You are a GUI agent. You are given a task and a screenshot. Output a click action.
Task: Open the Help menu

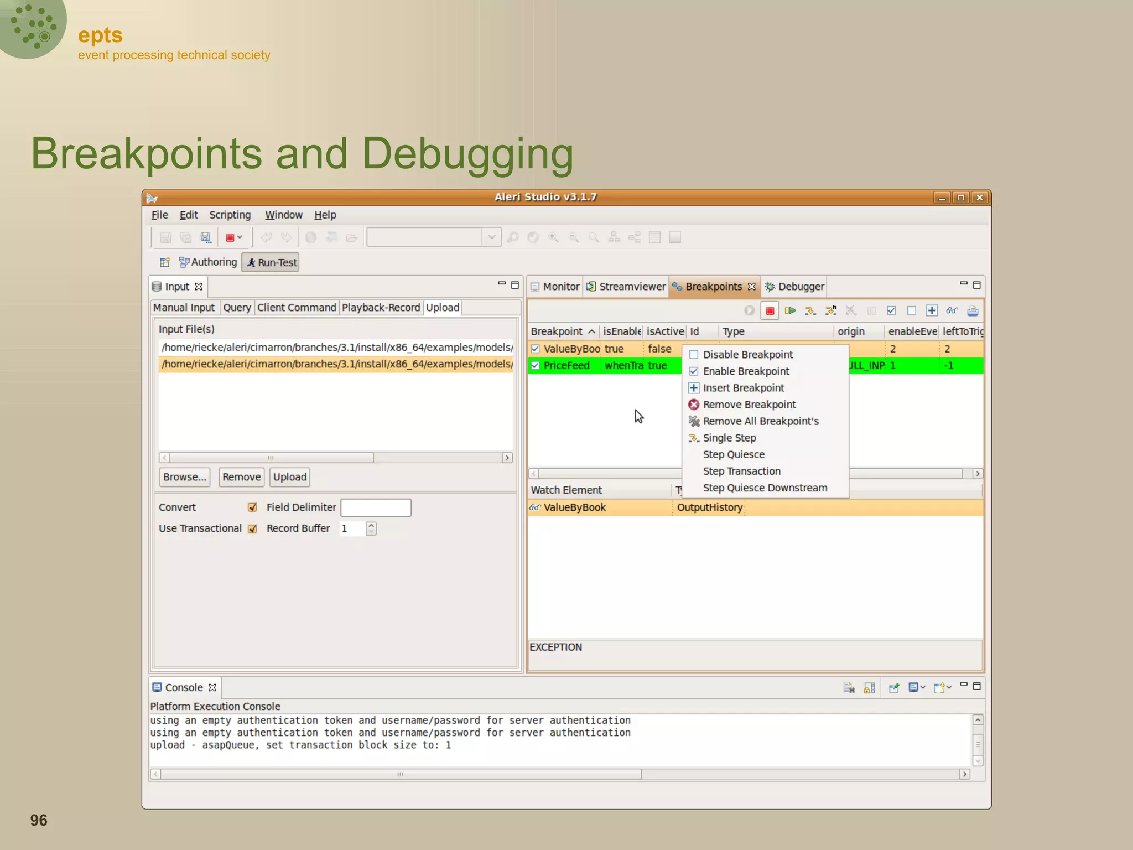(325, 215)
